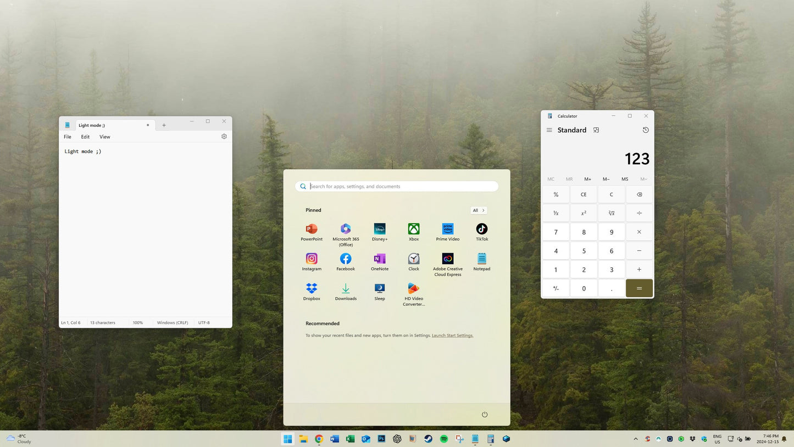Click the divide key in Calculator
Screen dimensions: 794x447
tap(639, 213)
